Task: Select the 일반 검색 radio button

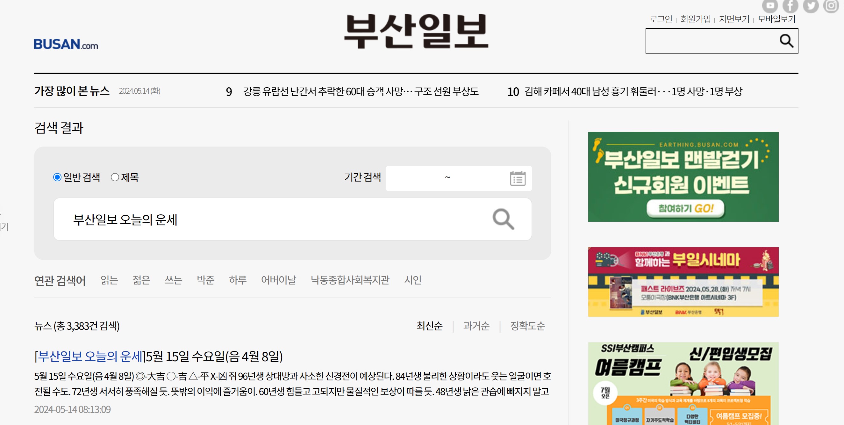Action: (57, 177)
